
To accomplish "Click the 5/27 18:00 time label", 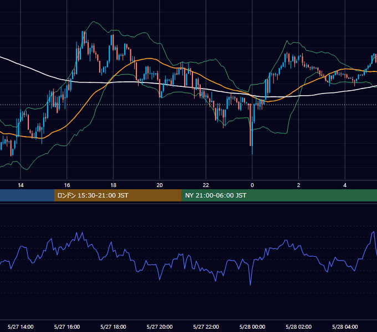I will tap(113, 326).
